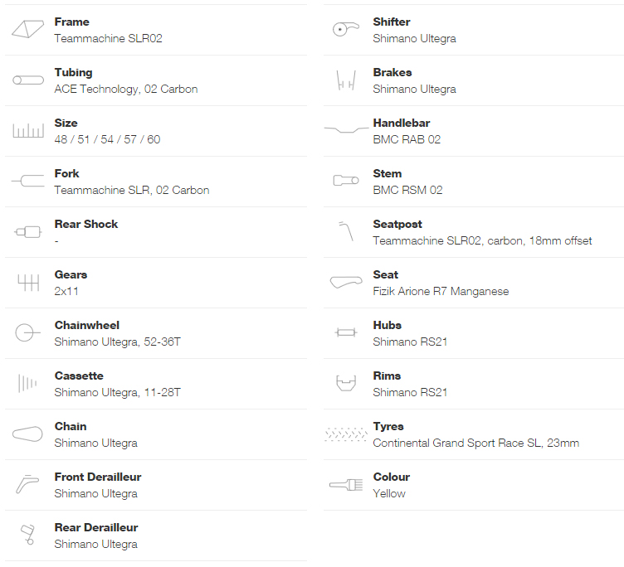Click the Tyres tread pattern icon
Screen dimensions: 624x567
click(346, 434)
